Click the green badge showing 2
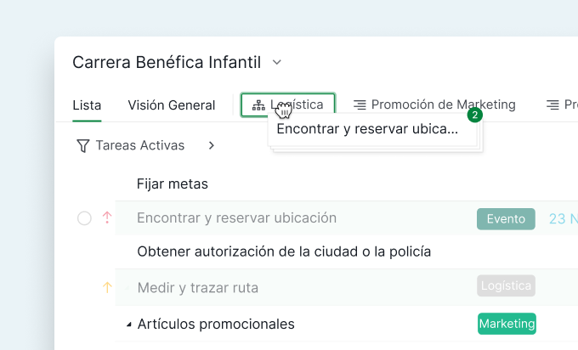The width and height of the screenshot is (578, 350). [x=474, y=115]
